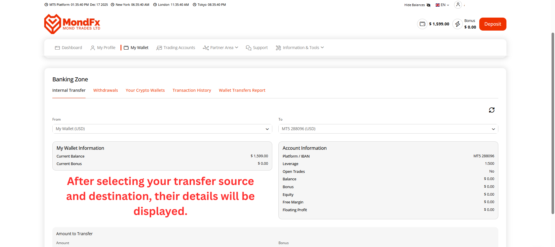
Task: Open Wallet Transfers Report link
Action: [x=242, y=90]
